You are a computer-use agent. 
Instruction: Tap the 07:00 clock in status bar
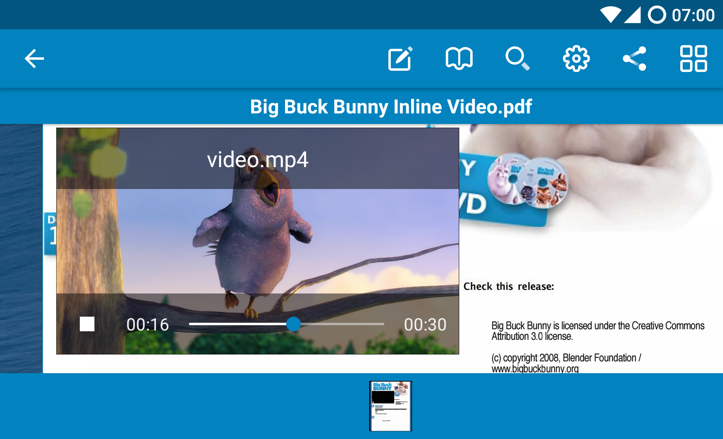click(693, 15)
